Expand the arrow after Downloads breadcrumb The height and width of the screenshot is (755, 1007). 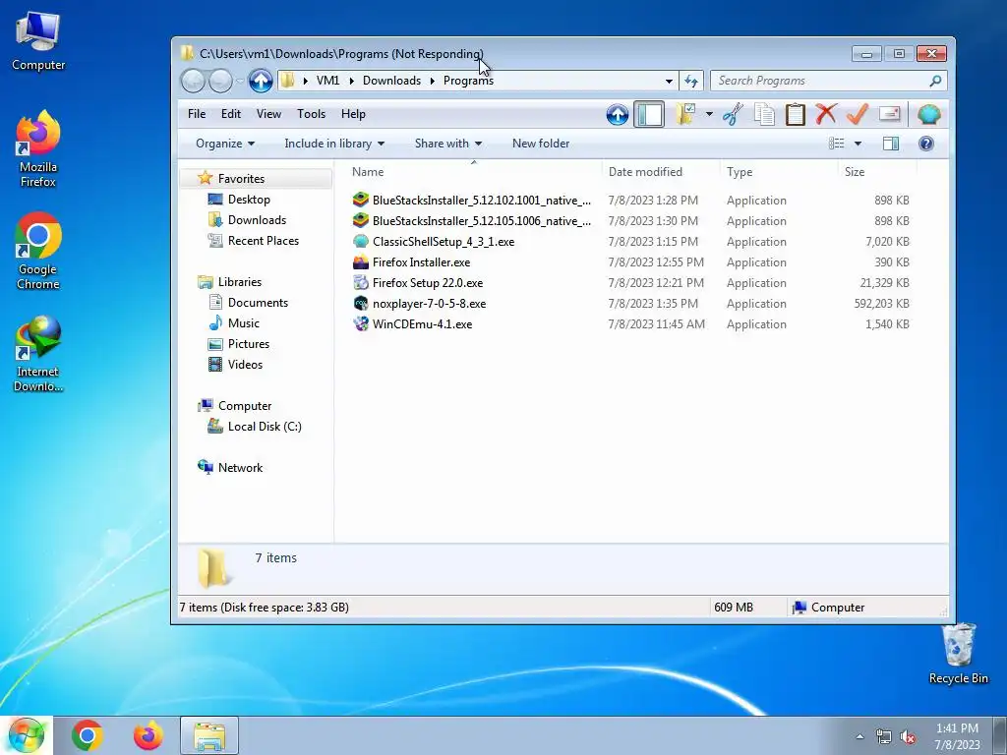click(433, 81)
